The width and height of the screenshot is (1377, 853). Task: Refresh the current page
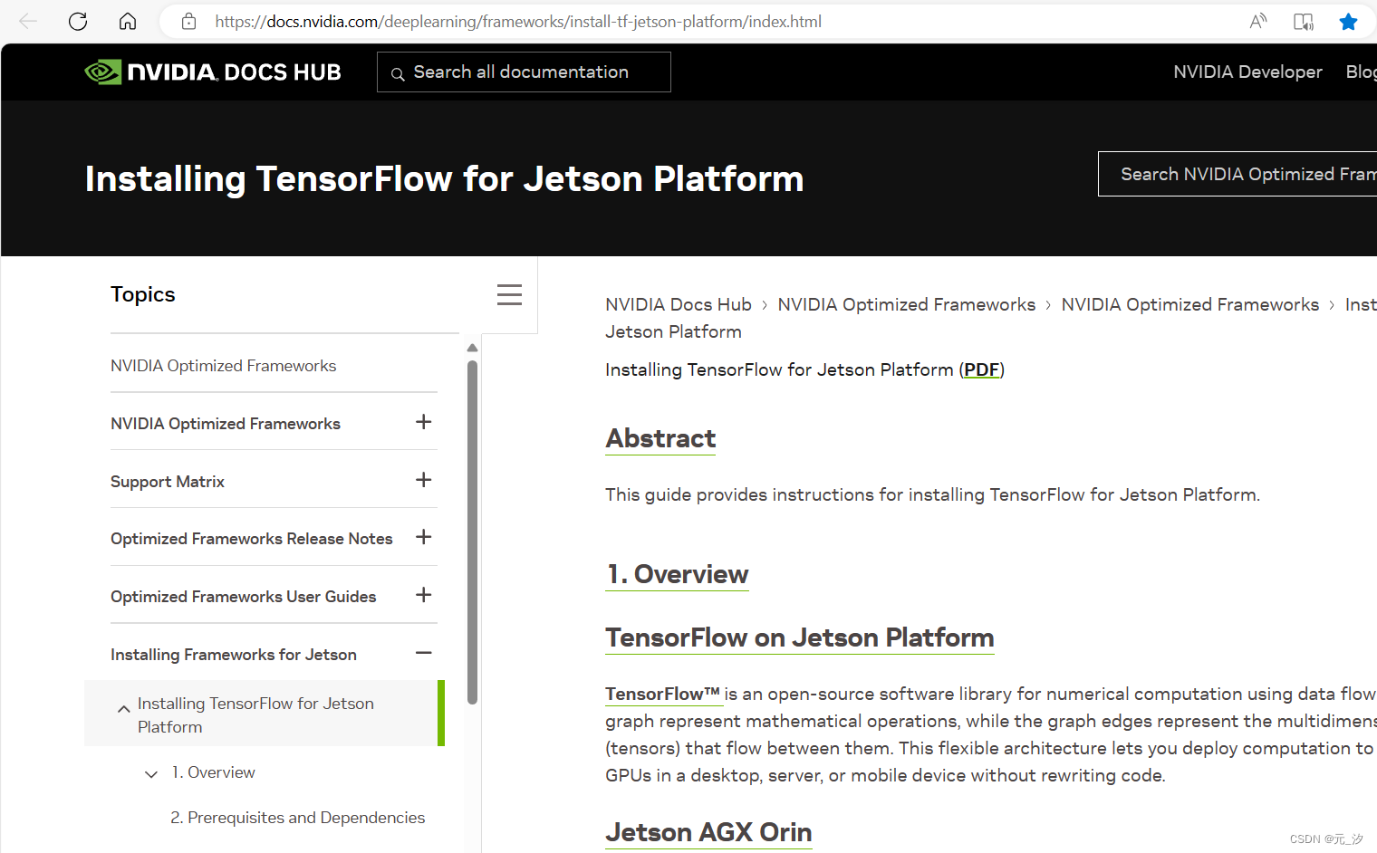pos(78,21)
